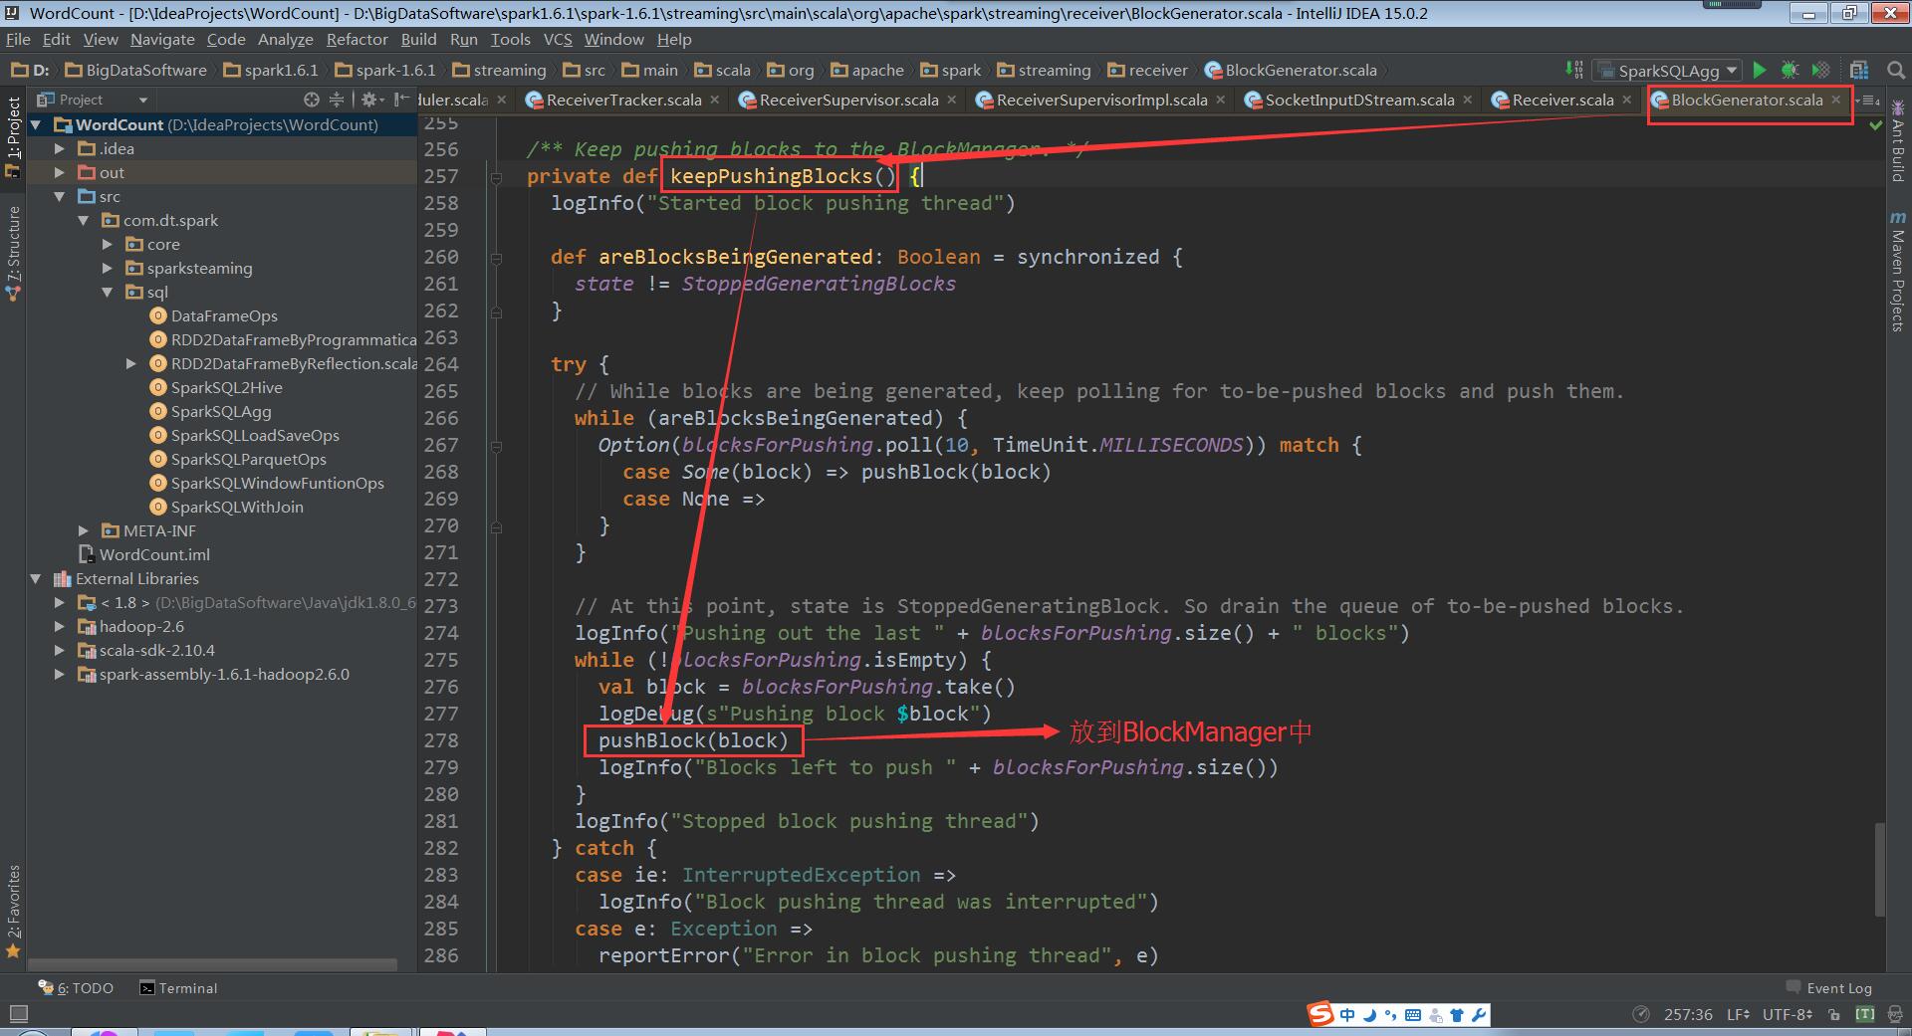Image resolution: width=1912 pixels, height=1036 pixels.
Task: Open the Navigate menu
Action: pyautogui.click(x=162, y=39)
